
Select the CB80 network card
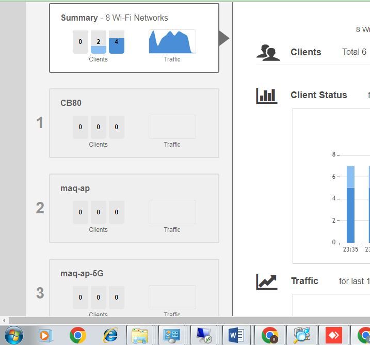point(134,123)
